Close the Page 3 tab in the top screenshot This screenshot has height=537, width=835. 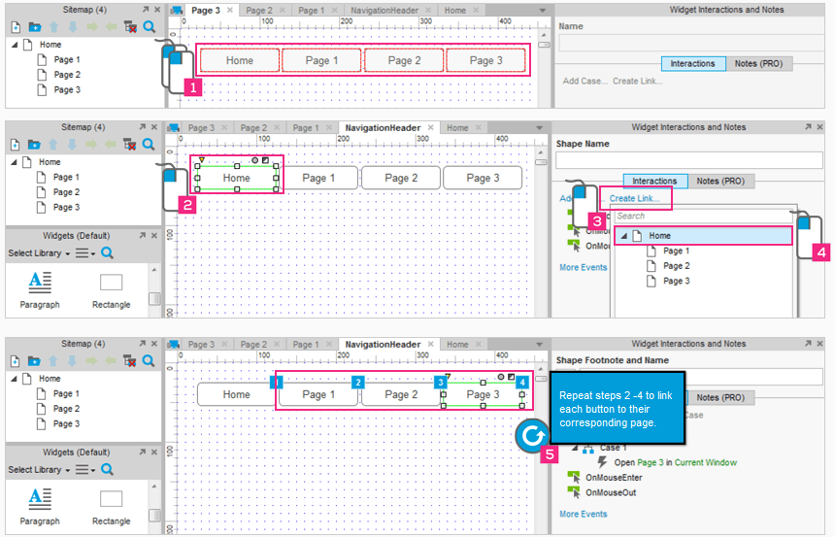tap(230, 10)
